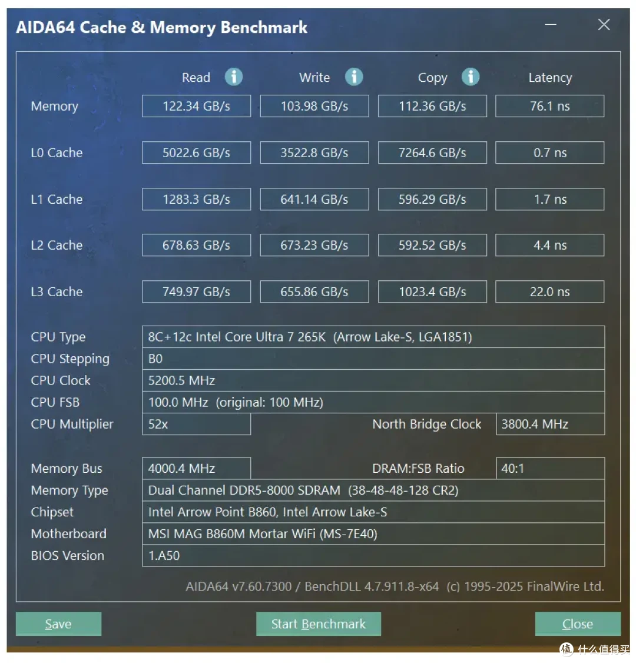Select Memory copy value 112.36 GB/s
The image size is (636, 663).
[x=432, y=106]
